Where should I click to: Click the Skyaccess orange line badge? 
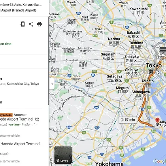tap(6, 115)
